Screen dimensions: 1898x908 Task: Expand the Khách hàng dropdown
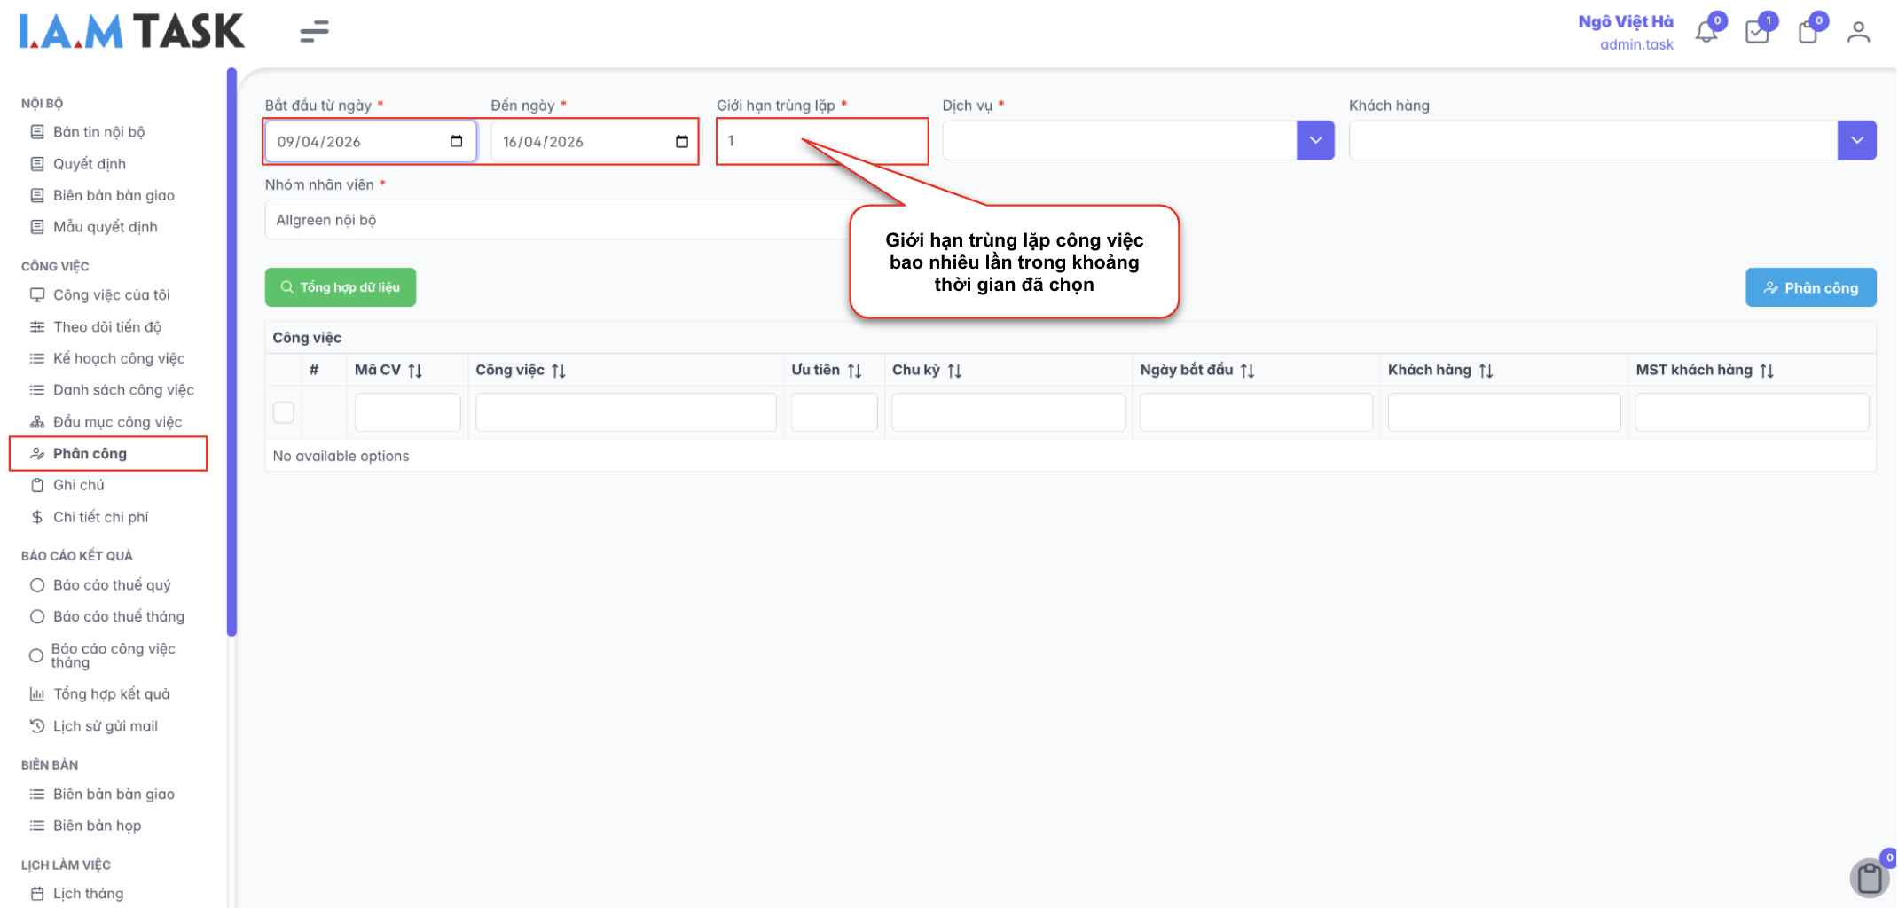click(1856, 141)
